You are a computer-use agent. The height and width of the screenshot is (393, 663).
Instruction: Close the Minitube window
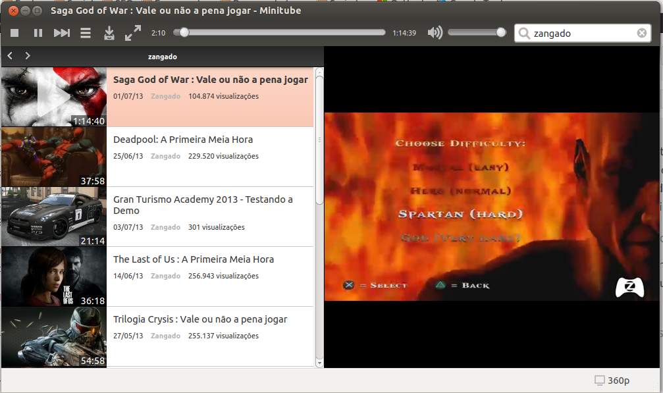13,11
